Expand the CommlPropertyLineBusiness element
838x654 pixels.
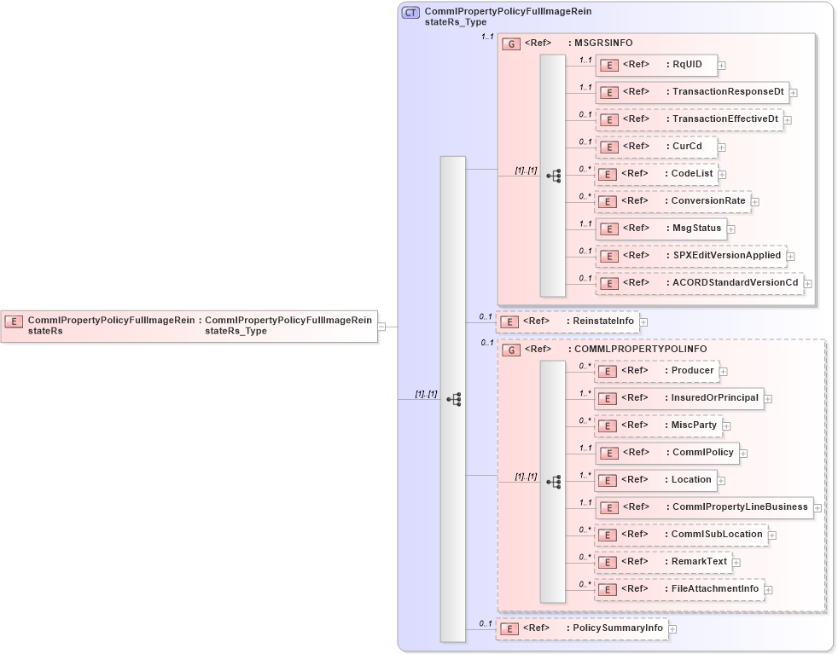[x=818, y=507]
